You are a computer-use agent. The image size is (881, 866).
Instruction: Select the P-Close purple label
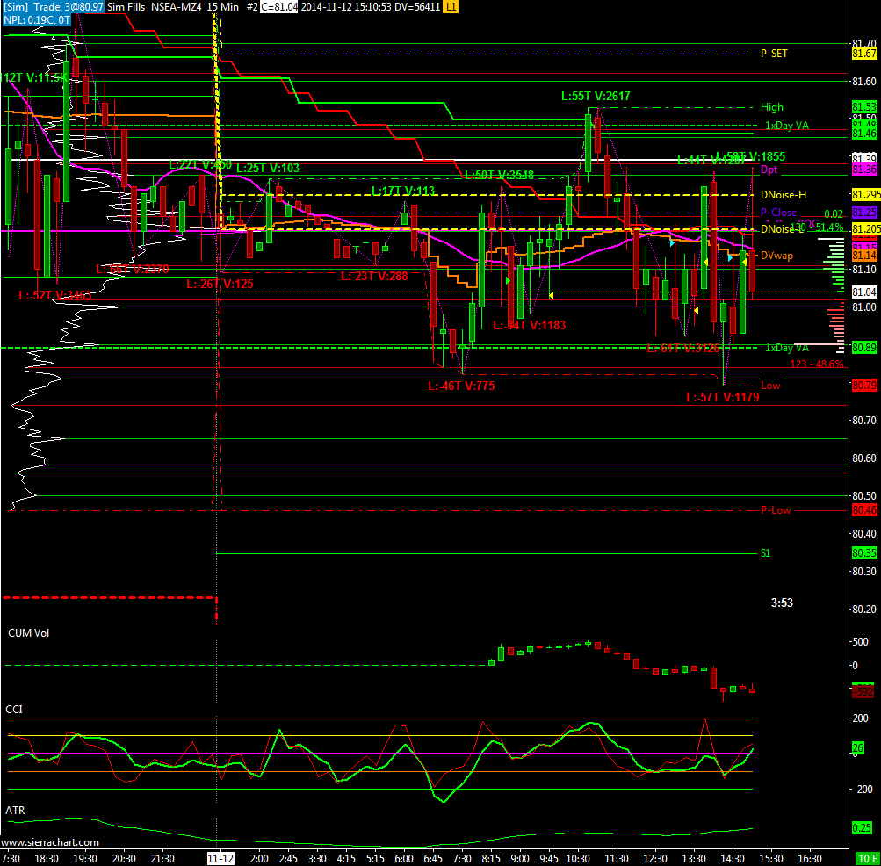[x=778, y=213]
